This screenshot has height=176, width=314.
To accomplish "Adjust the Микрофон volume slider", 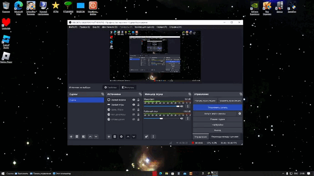I will click(162, 106).
